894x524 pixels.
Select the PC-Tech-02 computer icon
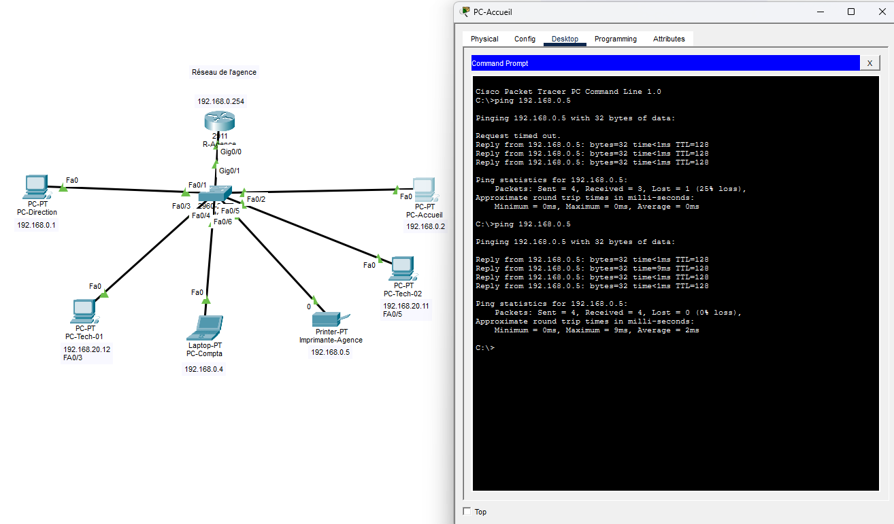tap(403, 269)
